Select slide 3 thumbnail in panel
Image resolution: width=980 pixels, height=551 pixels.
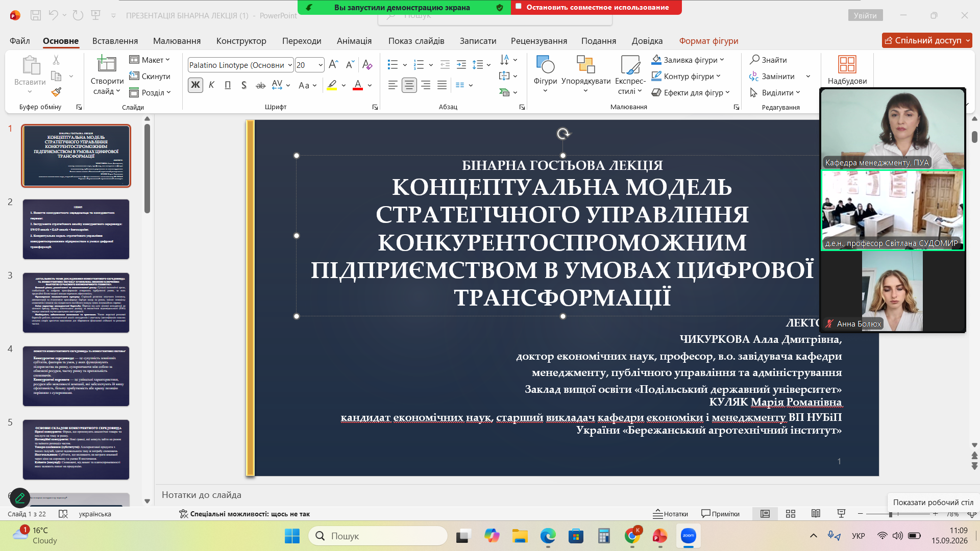click(x=76, y=303)
